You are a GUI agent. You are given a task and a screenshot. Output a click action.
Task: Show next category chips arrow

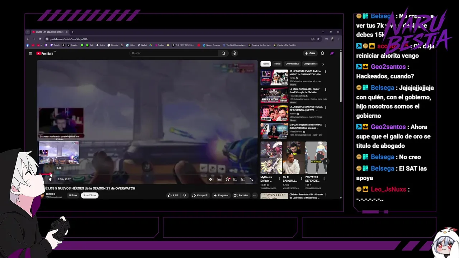point(323,64)
